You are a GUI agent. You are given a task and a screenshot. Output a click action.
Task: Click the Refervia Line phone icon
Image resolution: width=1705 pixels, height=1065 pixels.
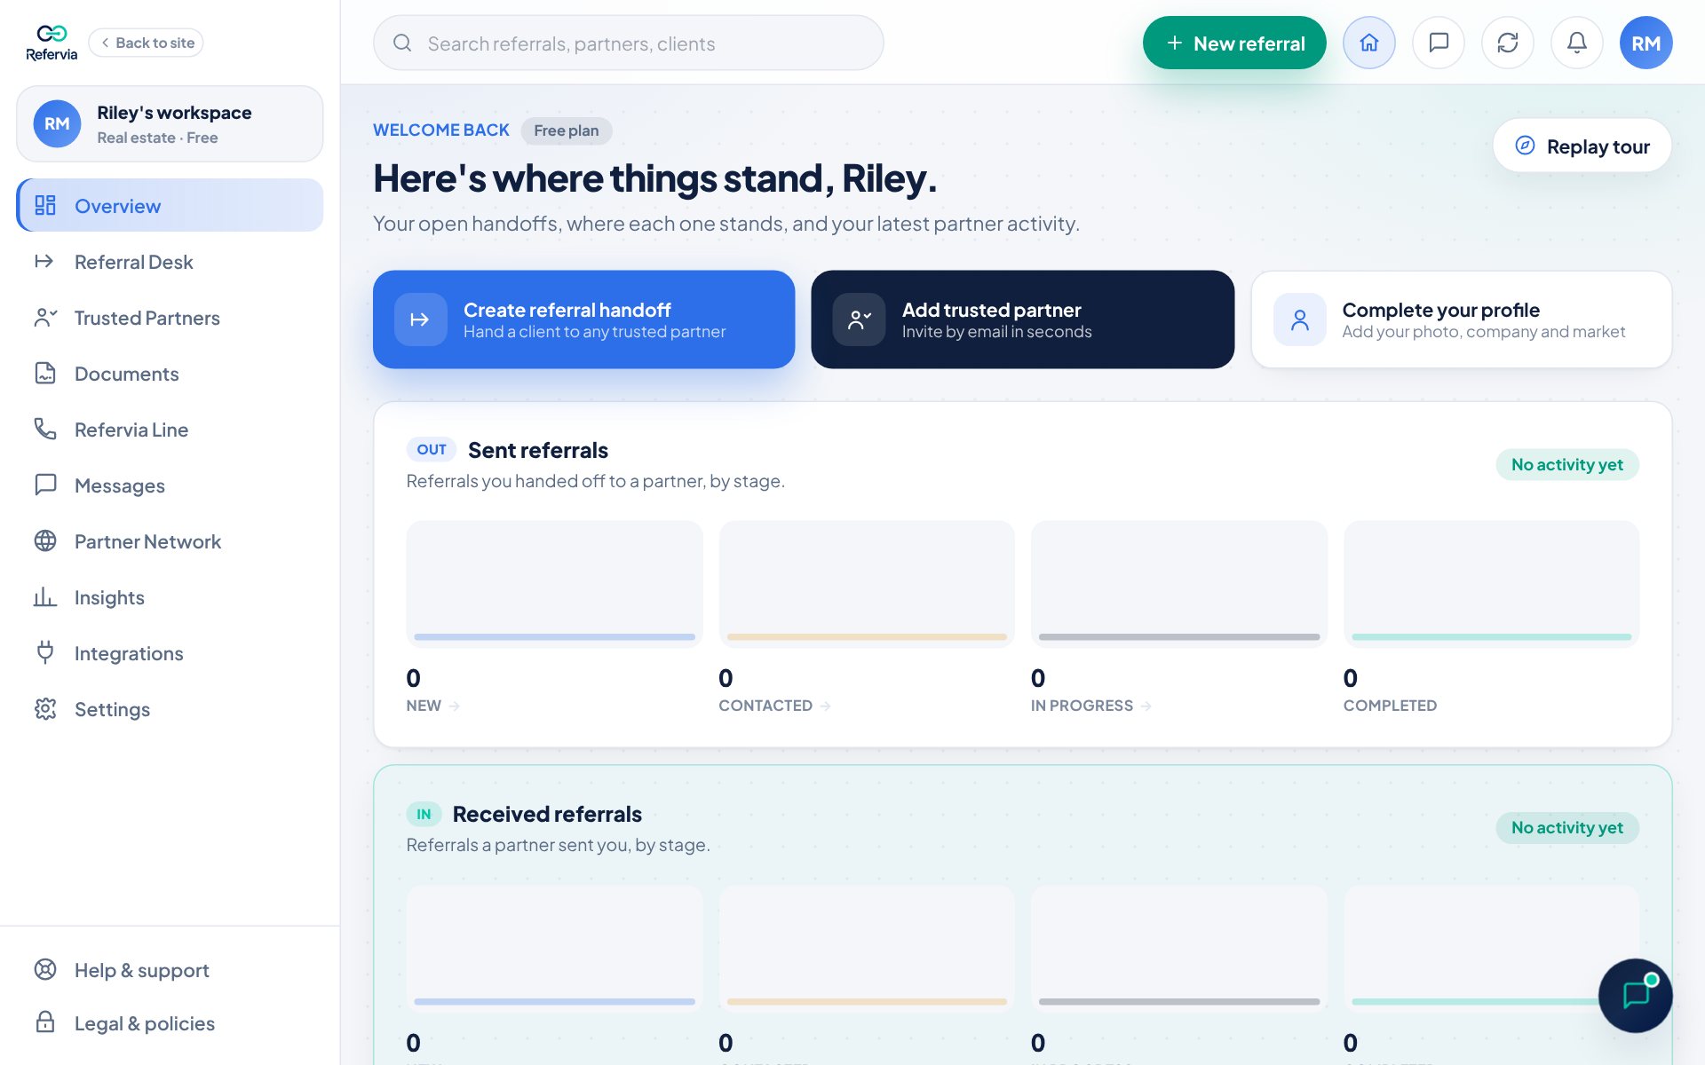coord(44,429)
